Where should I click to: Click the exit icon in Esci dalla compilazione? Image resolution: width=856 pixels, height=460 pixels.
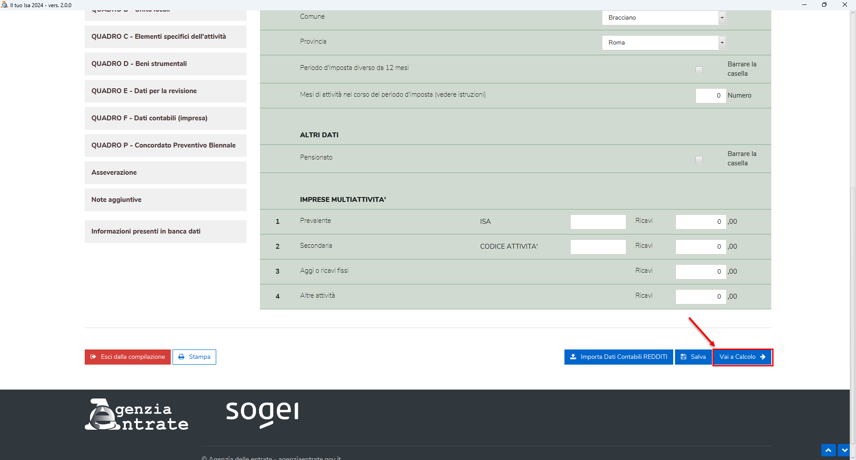pos(93,357)
